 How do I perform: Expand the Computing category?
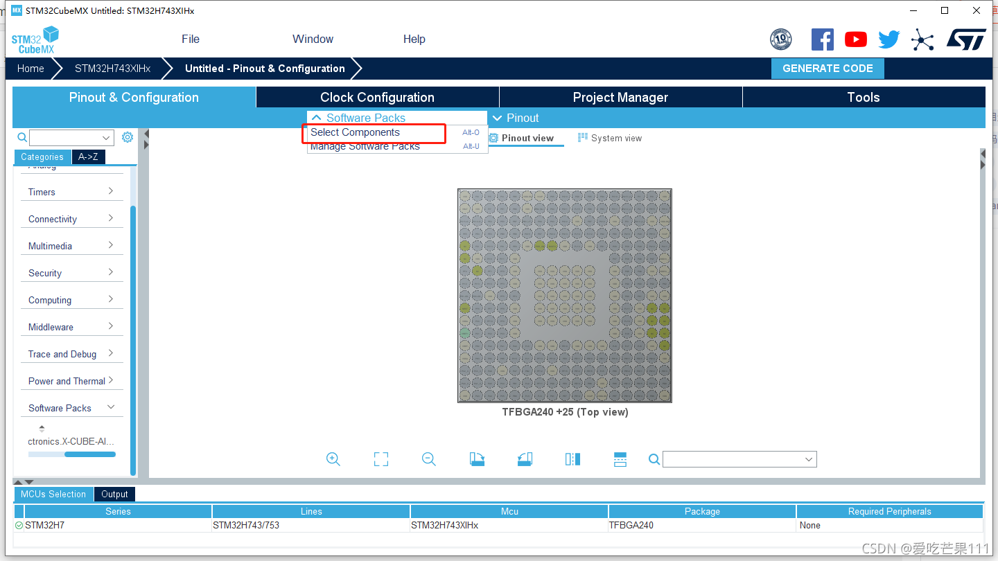(x=72, y=300)
